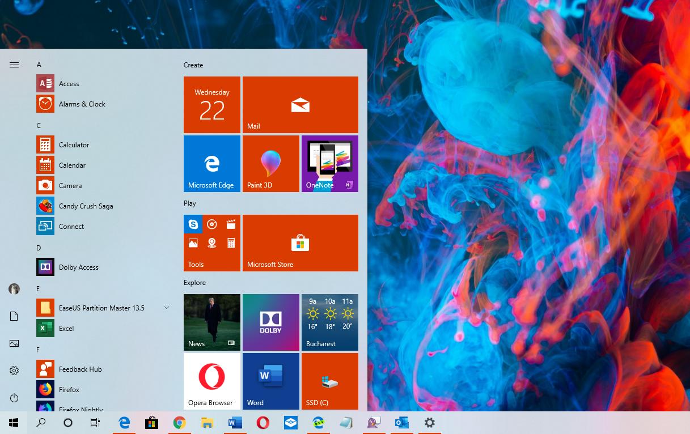Select the Create tile group header
This screenshot has height=434, width=690.
[193, 65]
